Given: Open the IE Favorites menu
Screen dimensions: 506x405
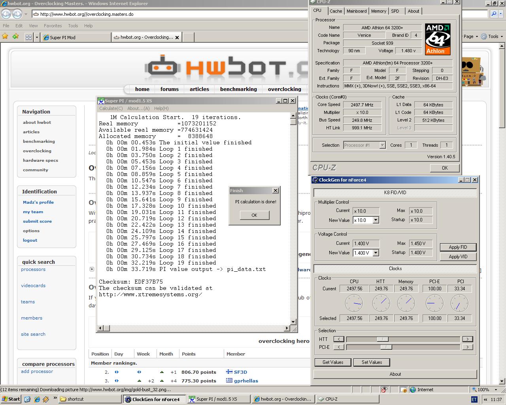Looking at the screenshot, I should point(53,26).
